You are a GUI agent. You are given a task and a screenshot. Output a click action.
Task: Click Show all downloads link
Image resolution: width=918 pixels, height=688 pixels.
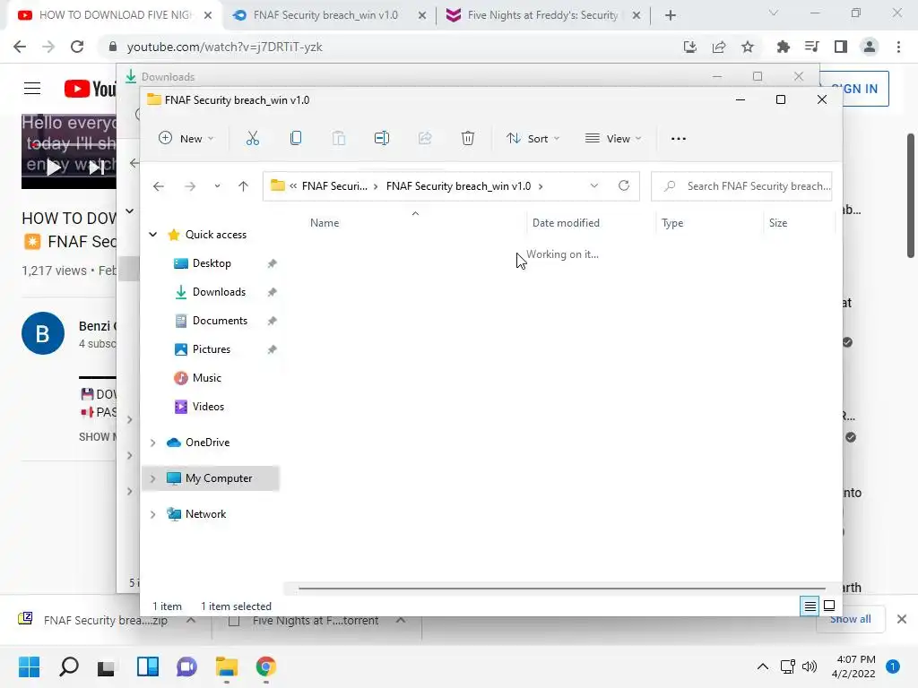tap(850, 620)
